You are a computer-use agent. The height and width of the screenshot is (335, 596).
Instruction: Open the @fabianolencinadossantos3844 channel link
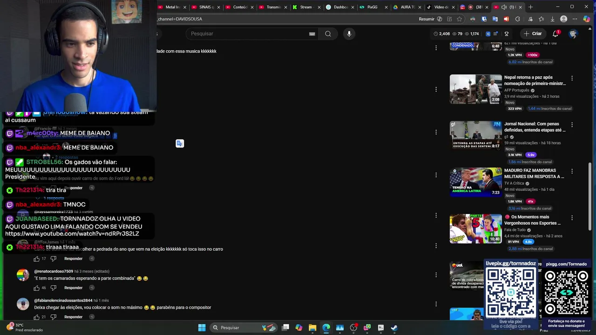(x=63, y=301)
